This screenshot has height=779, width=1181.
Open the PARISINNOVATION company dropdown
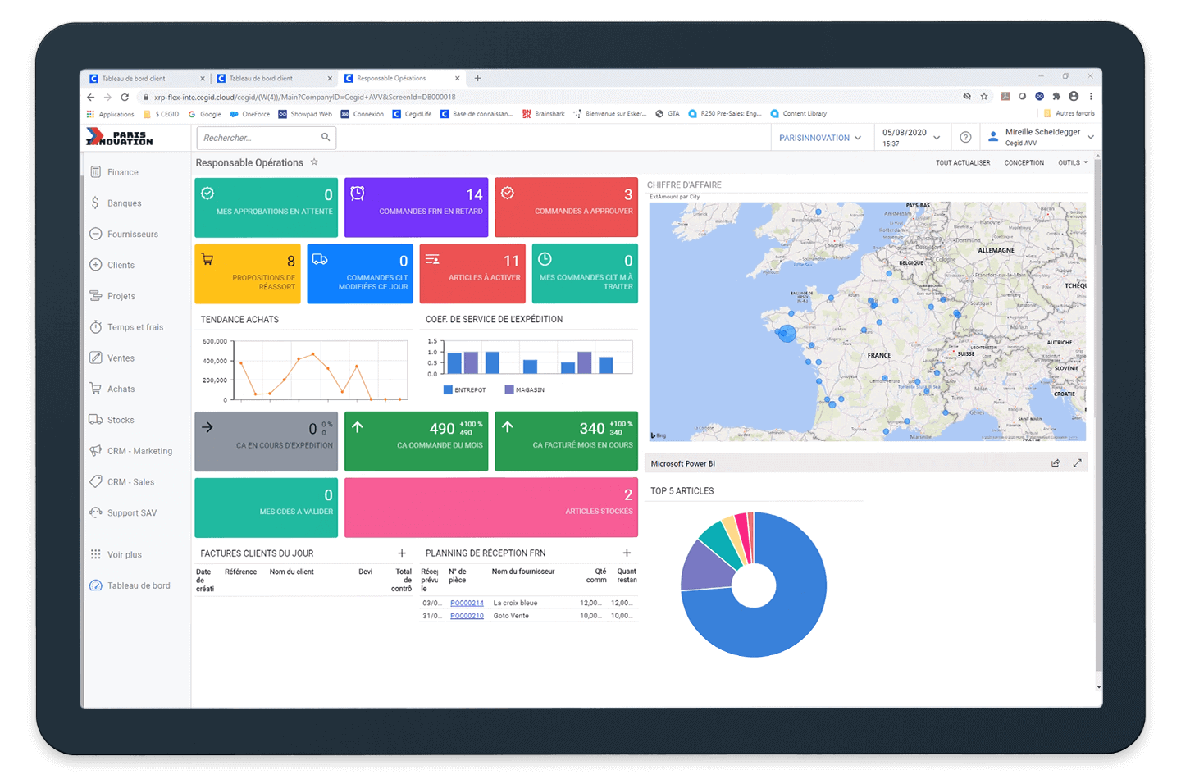(820, 138)
